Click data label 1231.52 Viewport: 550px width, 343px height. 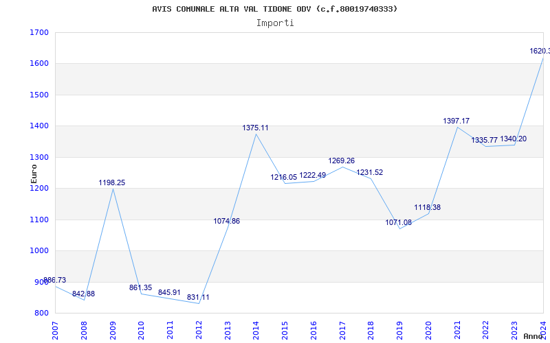coord(370,173)
